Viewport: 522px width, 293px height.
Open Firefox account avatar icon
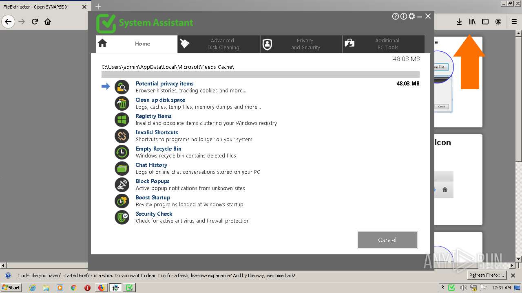498,22
